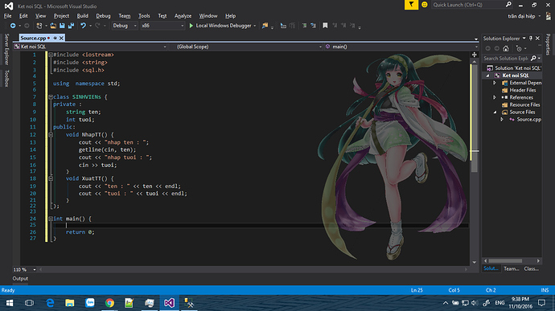Switch to the Team Explorer tab
This screenshot has width=555, height=311.
point(511,269)
